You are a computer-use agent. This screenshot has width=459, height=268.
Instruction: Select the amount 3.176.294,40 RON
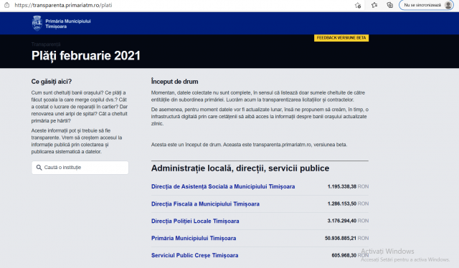(348, 221)
